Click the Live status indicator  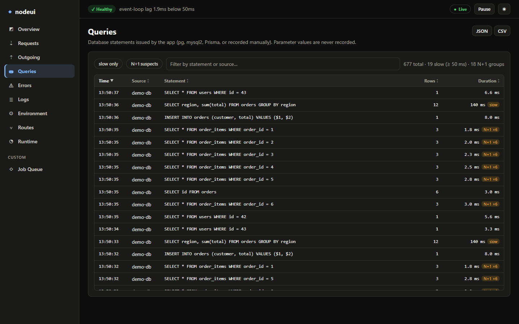pyautogui.click(x=460, y=9)
